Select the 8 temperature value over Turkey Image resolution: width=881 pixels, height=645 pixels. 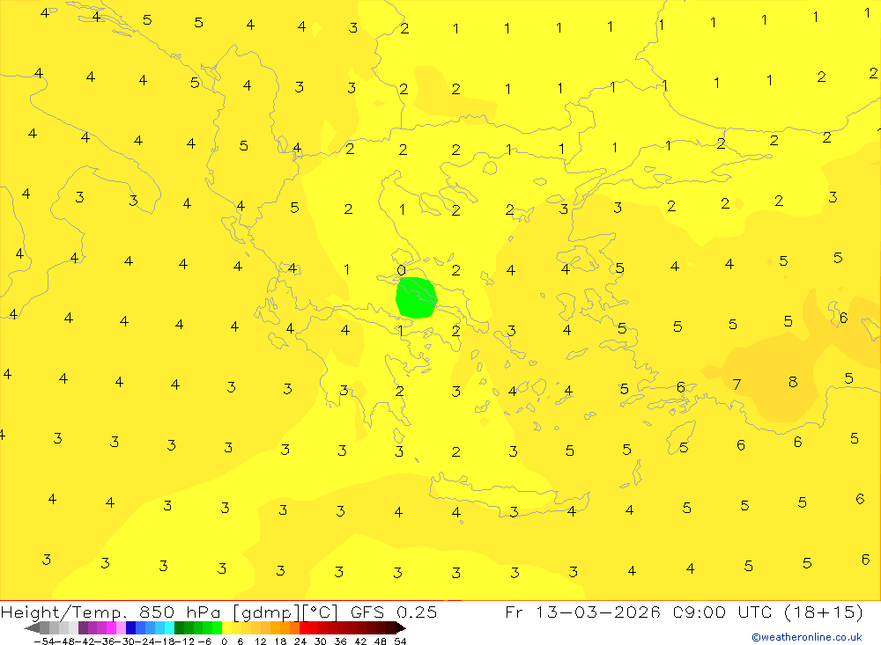point(793,382)
